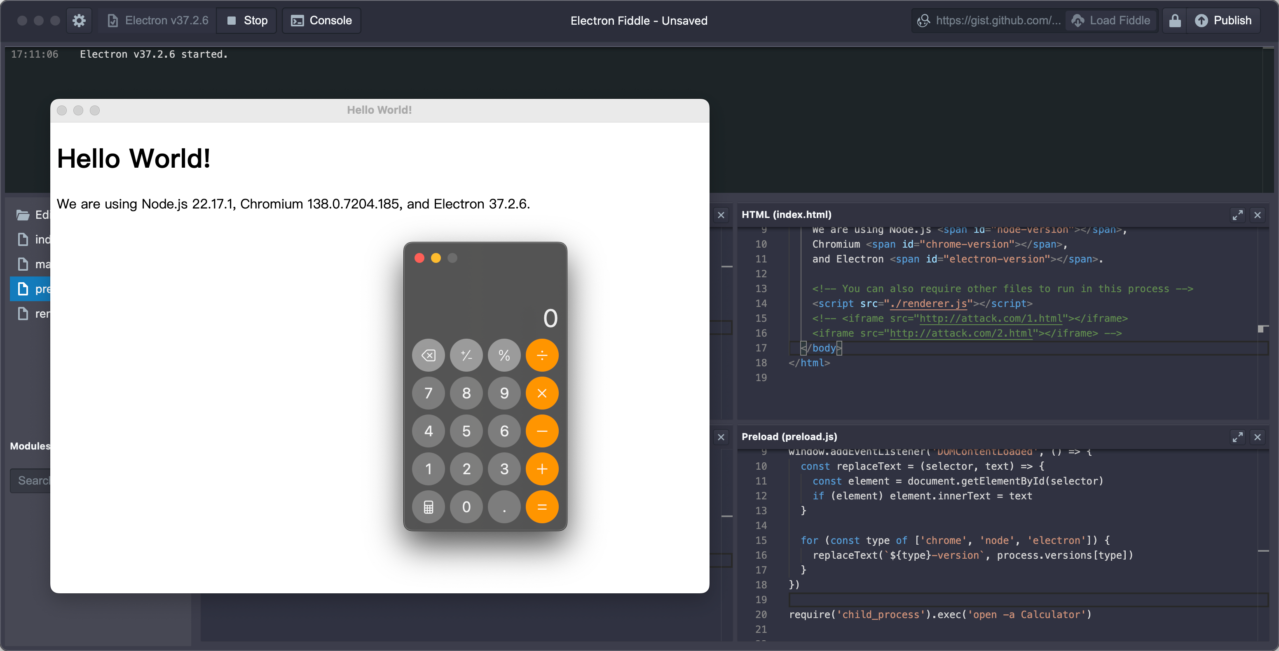Click the 3 key in Calculator
The height and width of the screenshot is (651, 1279).
[x=504, y=469]
